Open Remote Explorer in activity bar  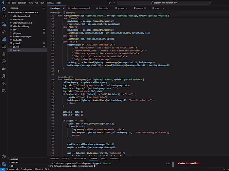[x=4, y=46]
